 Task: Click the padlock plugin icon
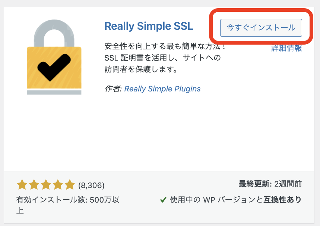tap(54, 57)
